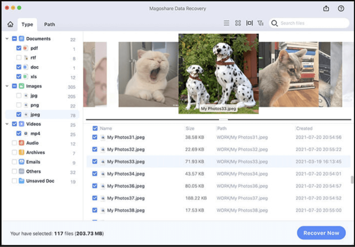The image size is (355, 247).
Task: Switch to grid view of recovered files
Action: coord(238,23)
